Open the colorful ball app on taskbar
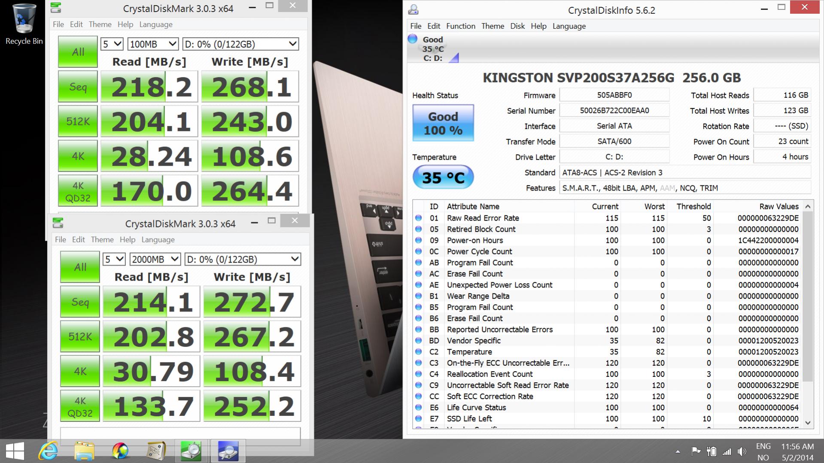This screenshot has height=463, width=824. point(120,451)
